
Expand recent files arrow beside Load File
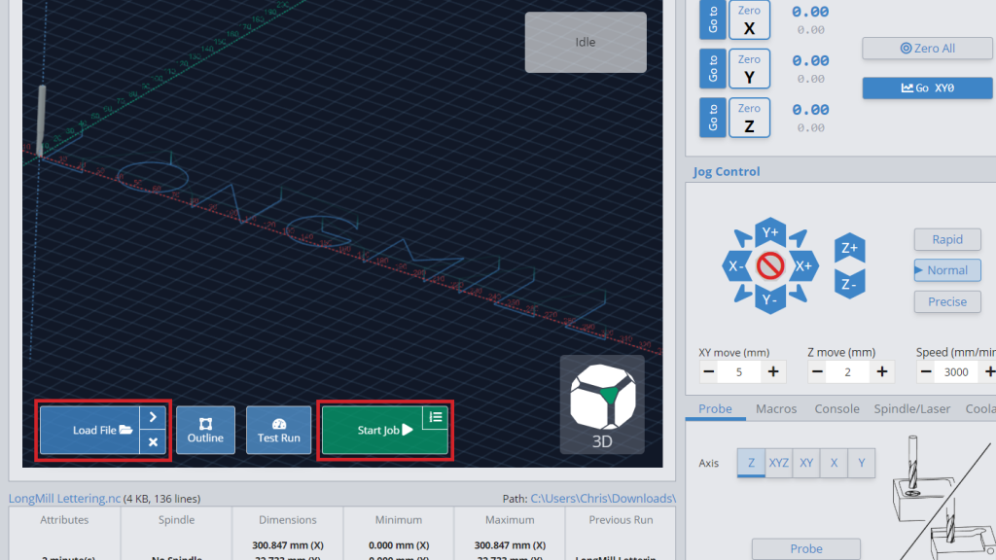pos(153,417)
